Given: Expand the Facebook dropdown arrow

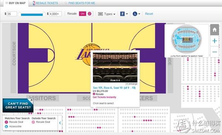Looking at the screenshot, I should 127,14.
